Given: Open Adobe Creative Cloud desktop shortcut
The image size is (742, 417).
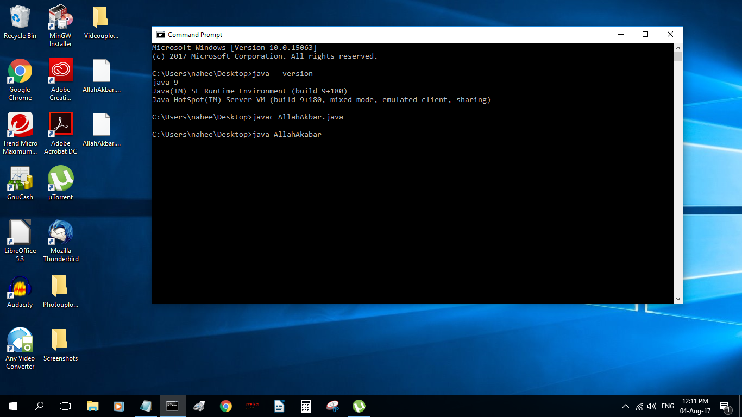Looking at the screenshot, I should pos(61,80).
